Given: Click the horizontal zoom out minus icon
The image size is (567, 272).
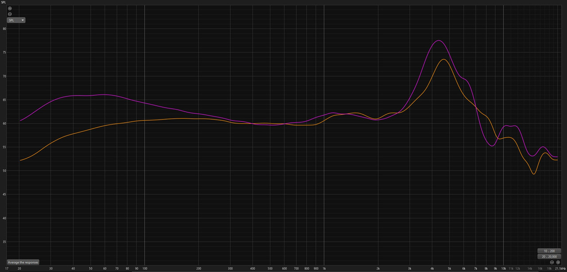Looking at the screenshot, I should (552, 262).
